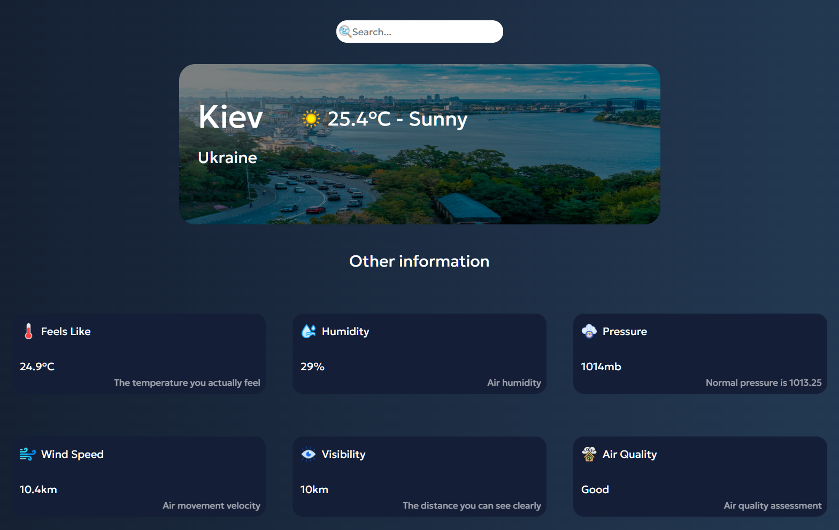Screen dimensions: 839x530
Task: Click 'Normal pressure is 1013.25' text
Action: (x=764, y=383)
